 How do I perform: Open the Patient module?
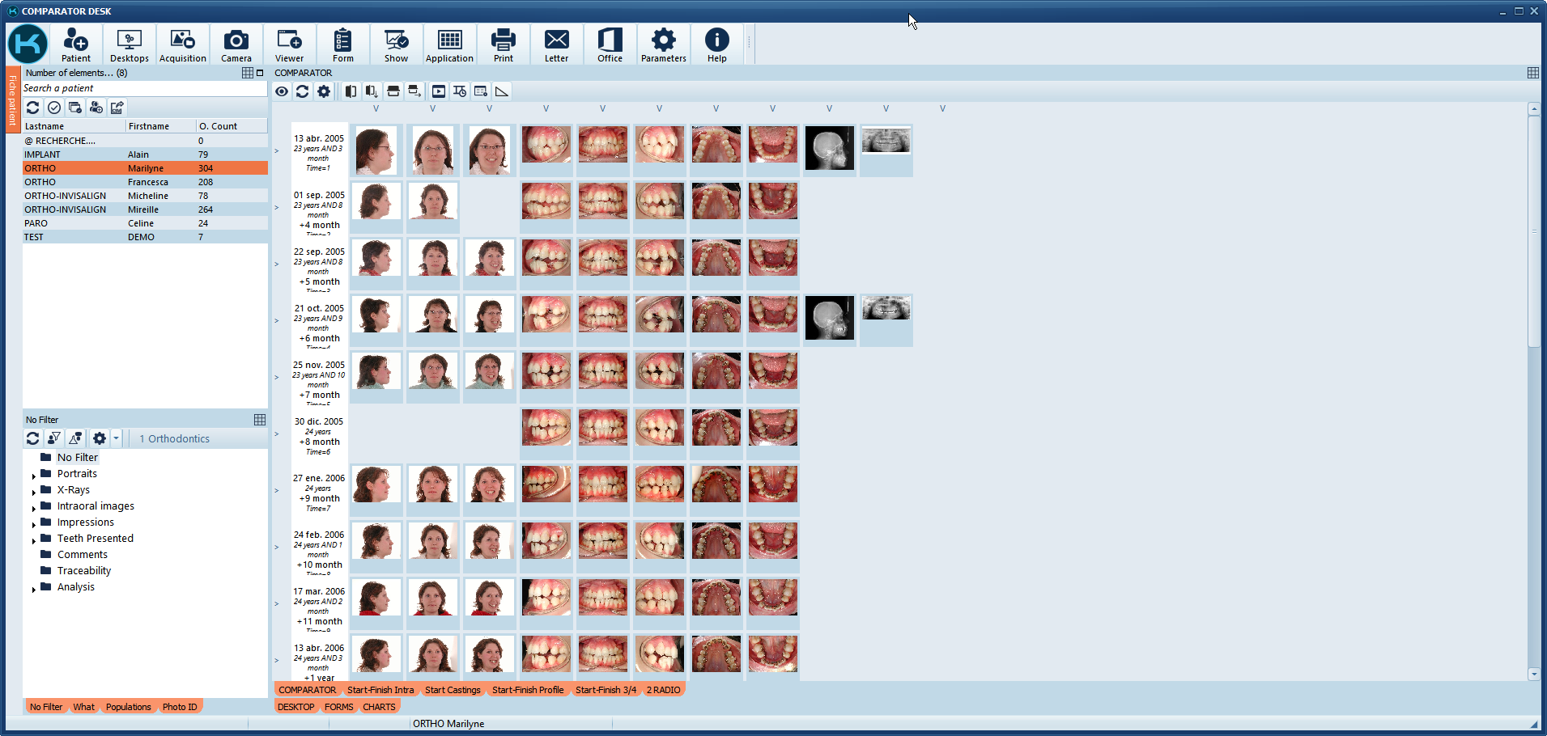point(76,44)
